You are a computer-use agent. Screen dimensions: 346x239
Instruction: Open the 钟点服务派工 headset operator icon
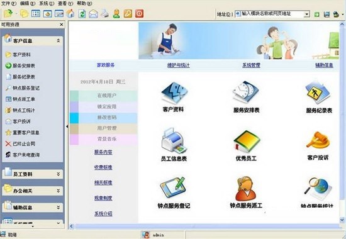coord(245,189)
